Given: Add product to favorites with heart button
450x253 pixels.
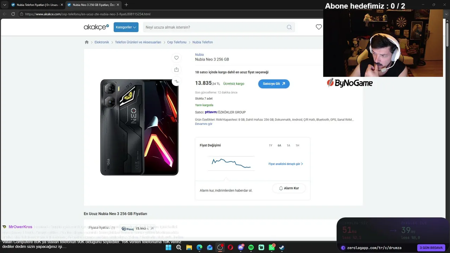Looking at the screenshot, I should 176,58.
